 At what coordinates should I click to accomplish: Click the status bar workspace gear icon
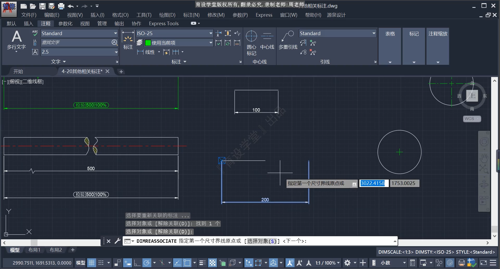347,263
